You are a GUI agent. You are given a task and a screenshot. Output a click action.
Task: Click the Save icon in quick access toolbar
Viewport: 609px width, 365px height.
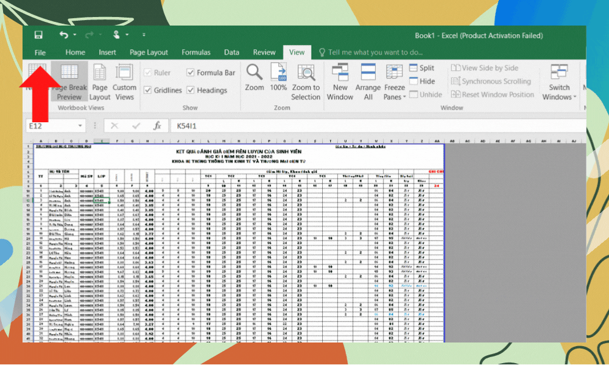click(x=38, y=35)
